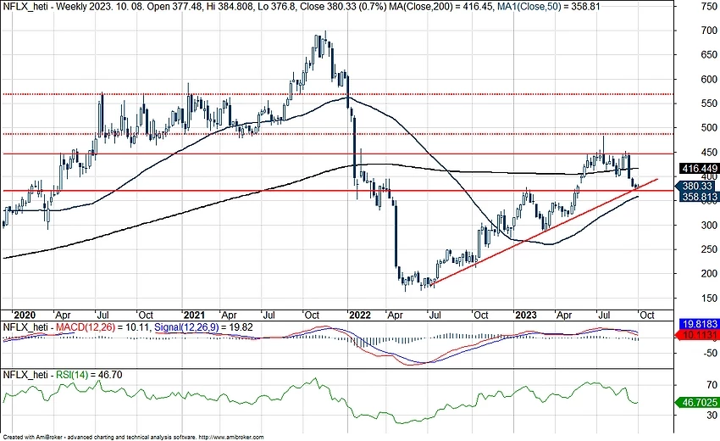
Task: Click 'Close 380.33 (0.7%)' in the header
Action: (343, 7)
